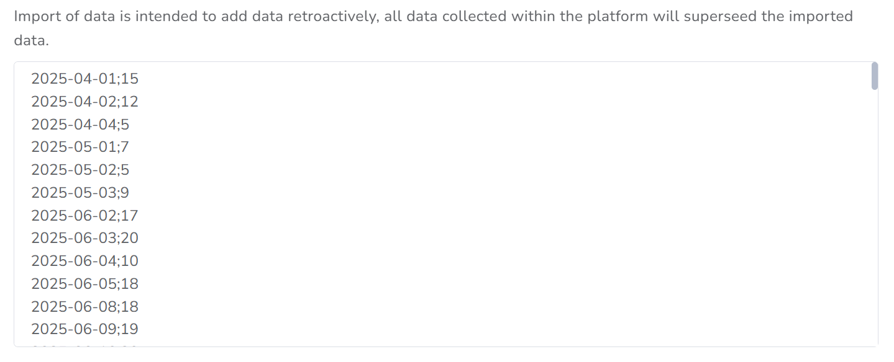894x362 pixels.
Task: Place cursor at the 2025-06-04;10 entry
Action: (84, 261)
